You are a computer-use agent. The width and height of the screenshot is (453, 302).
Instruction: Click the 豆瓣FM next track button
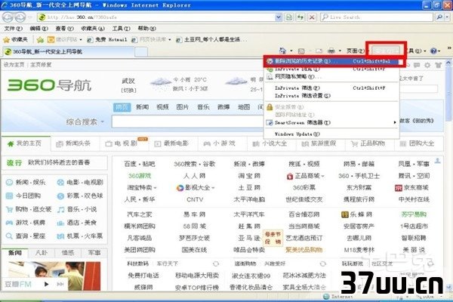[x=60, y=284]
